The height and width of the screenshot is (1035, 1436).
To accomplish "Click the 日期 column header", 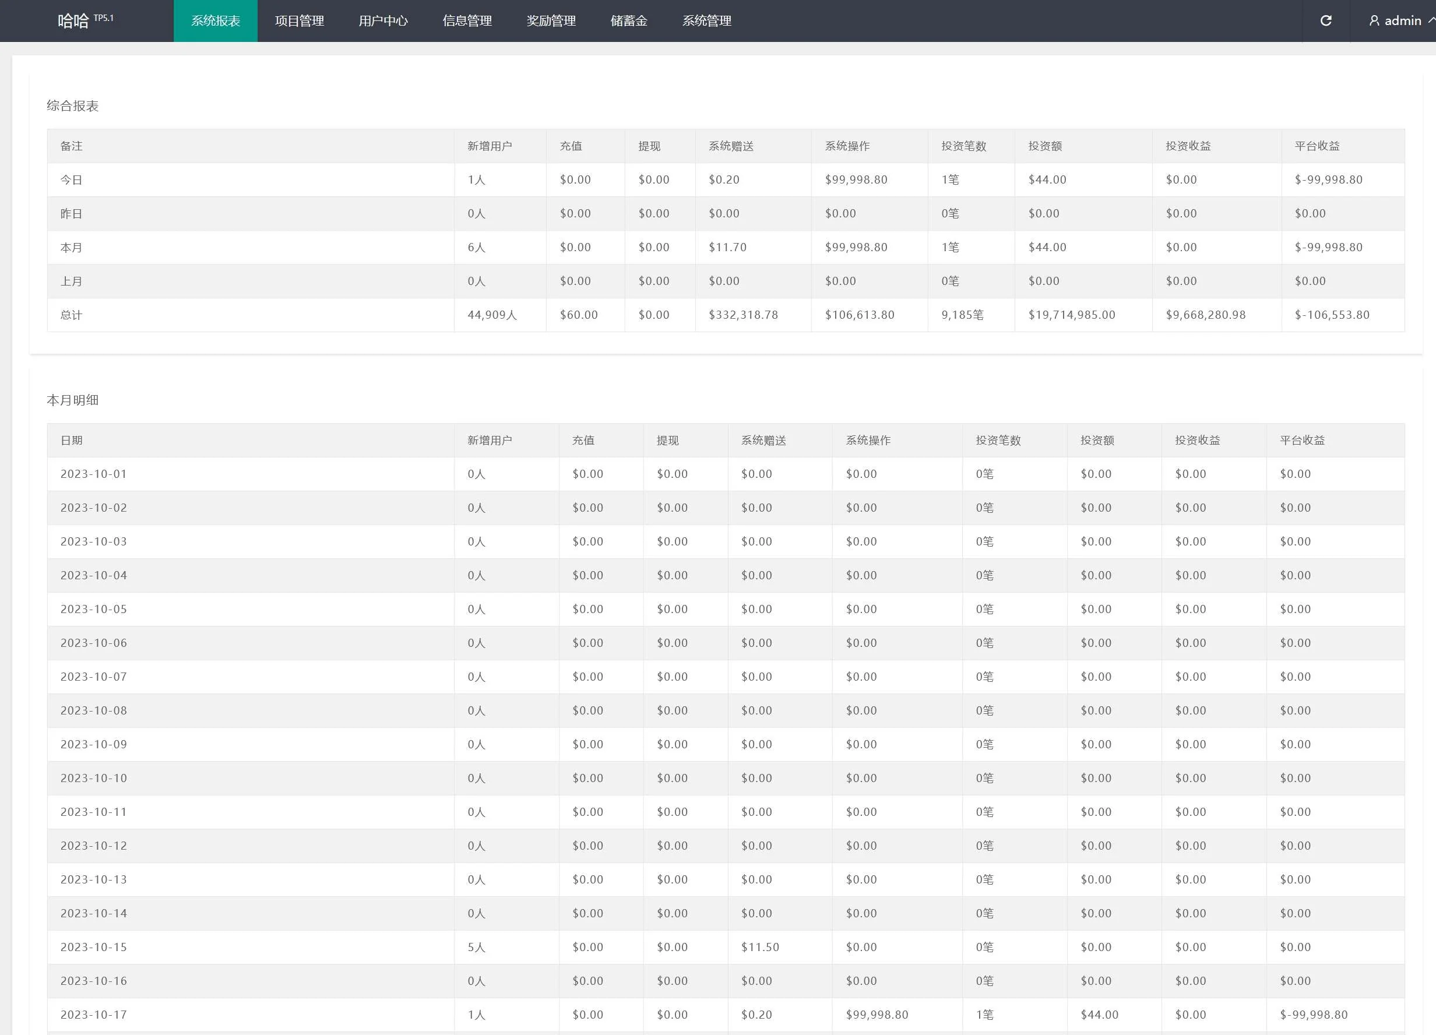I will pyautogui.click(x=71, y=441).
